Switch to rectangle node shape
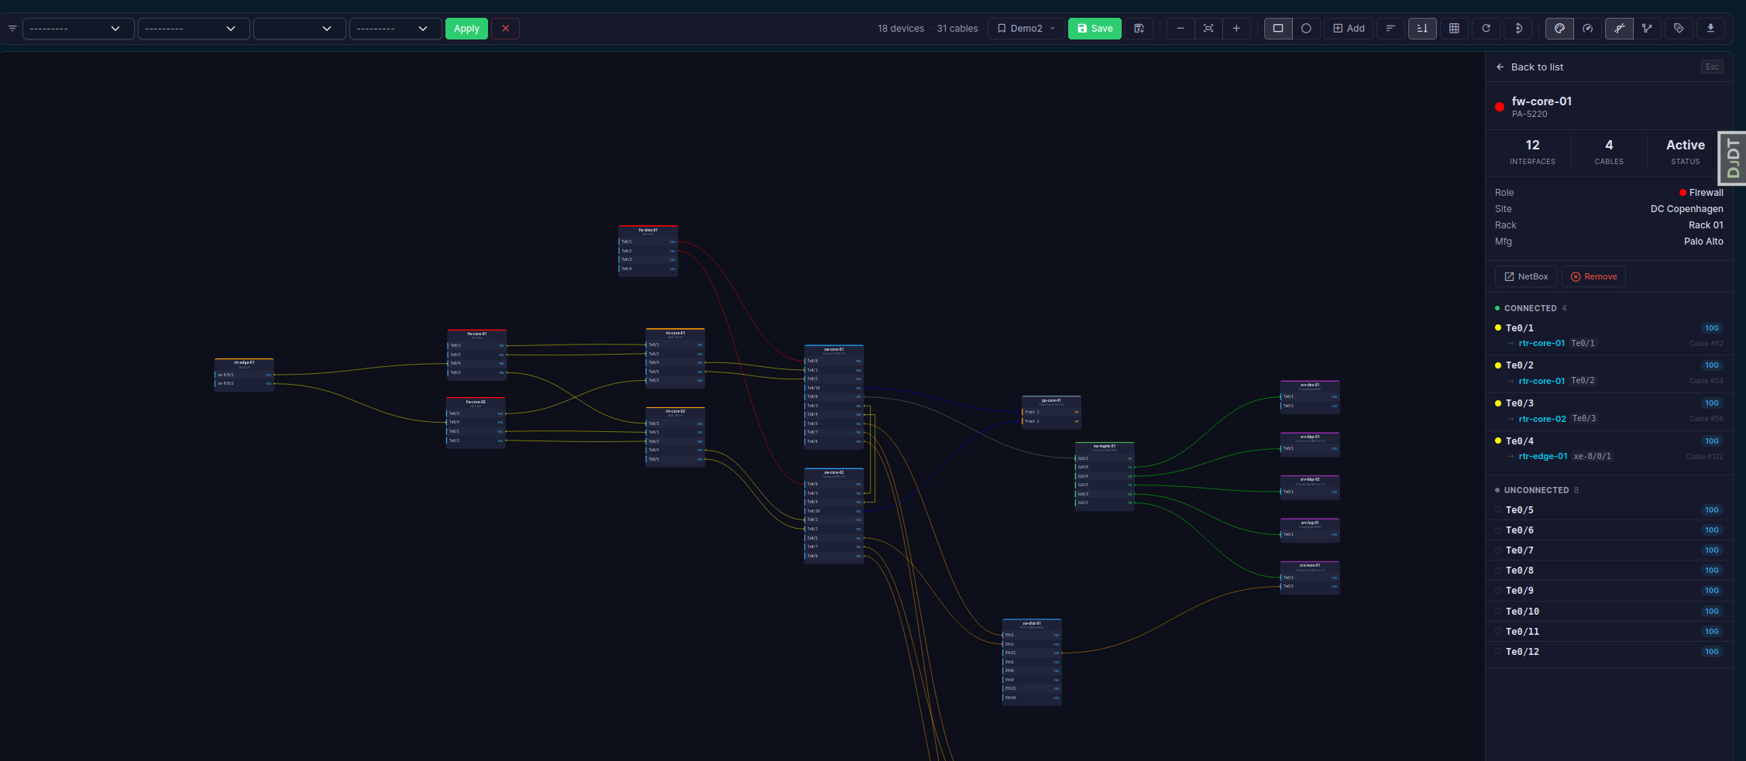The image size is (1746, 761). click(1278, 29)
